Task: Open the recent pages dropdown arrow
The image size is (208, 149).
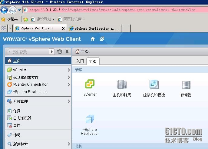Action: [19, 10]
